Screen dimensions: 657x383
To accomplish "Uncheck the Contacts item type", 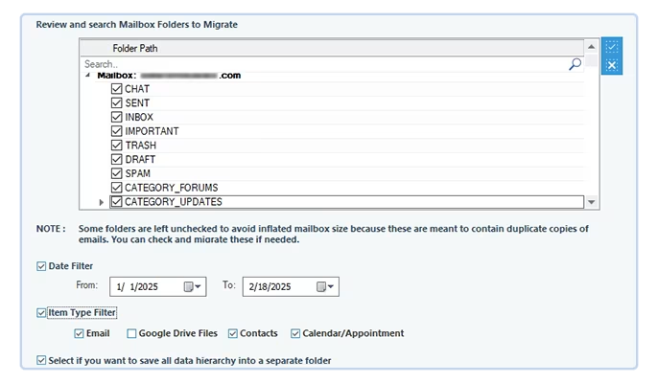I will pos(233,333).
